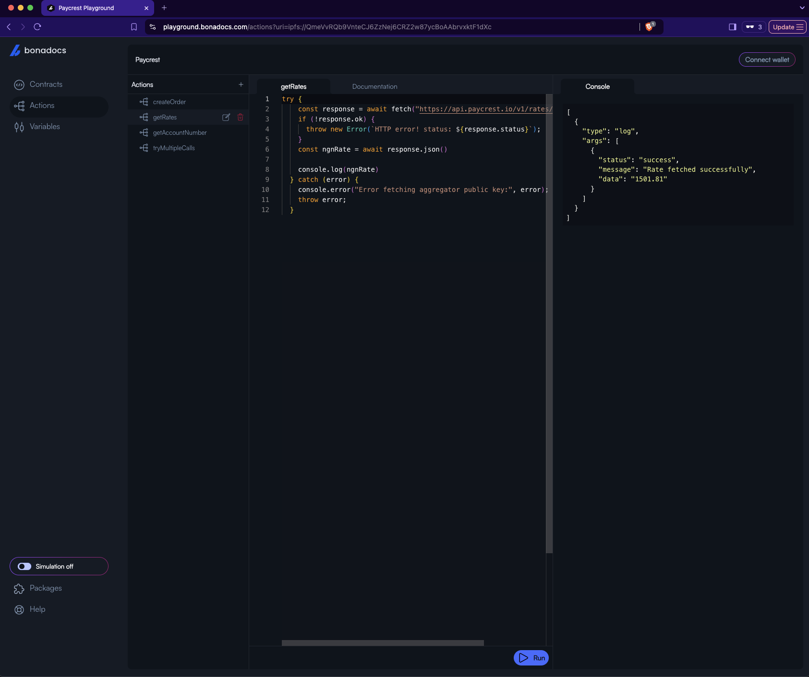Viewport: 809px width, 677px height.
Task: Select the getRates editor tab
Action: tap(294, 87)
